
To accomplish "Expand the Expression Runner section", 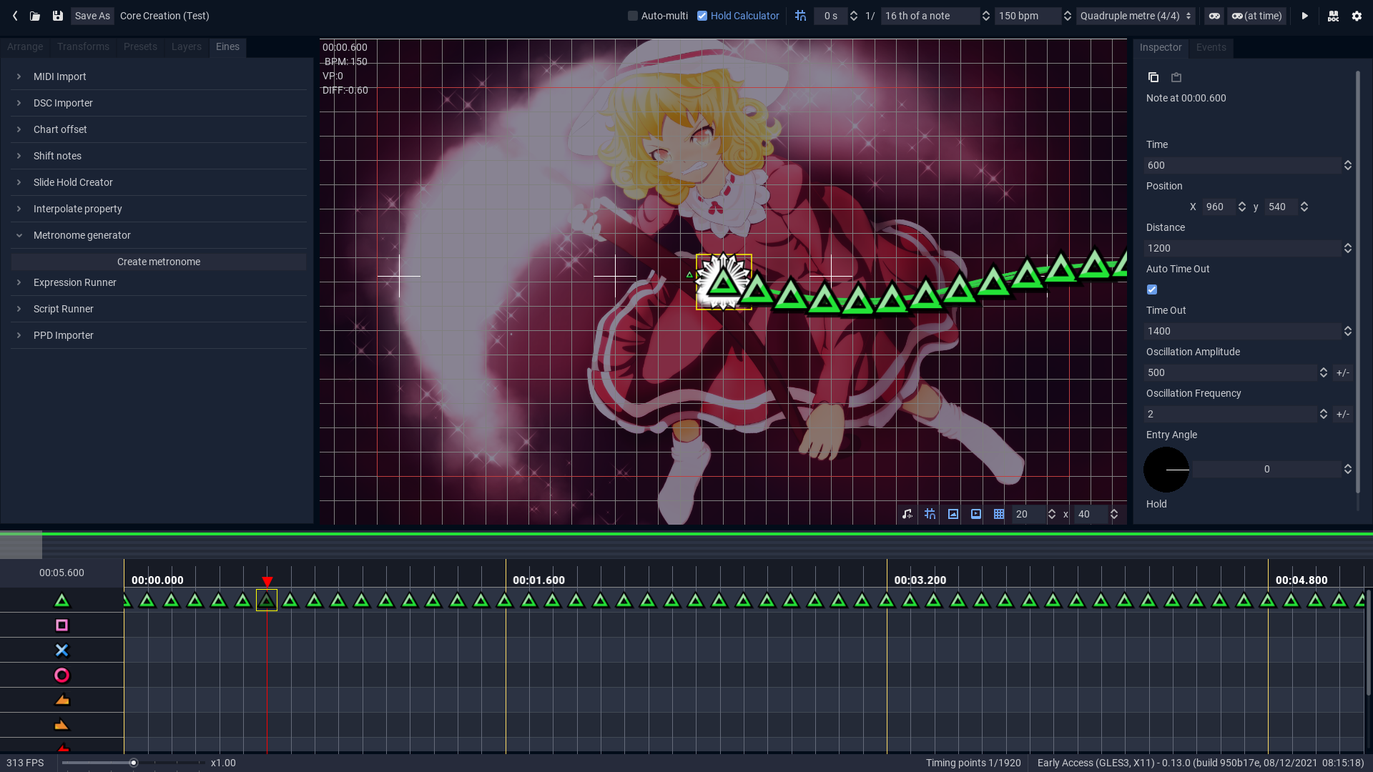I will 159,282.
